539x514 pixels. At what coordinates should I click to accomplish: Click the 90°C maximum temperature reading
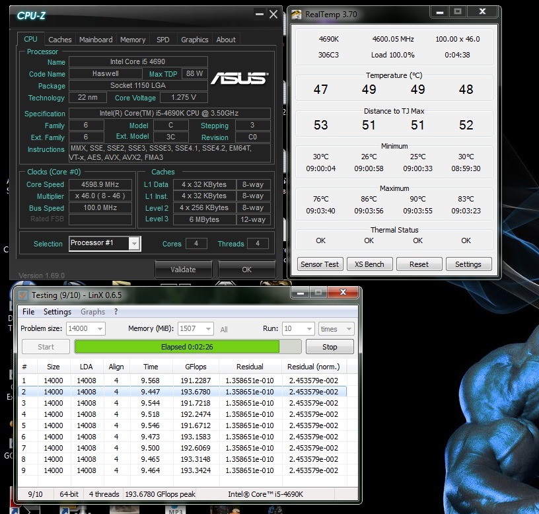(x=417, y=199)
